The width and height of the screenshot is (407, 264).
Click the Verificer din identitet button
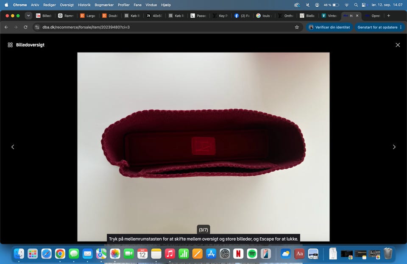[329, 27]
